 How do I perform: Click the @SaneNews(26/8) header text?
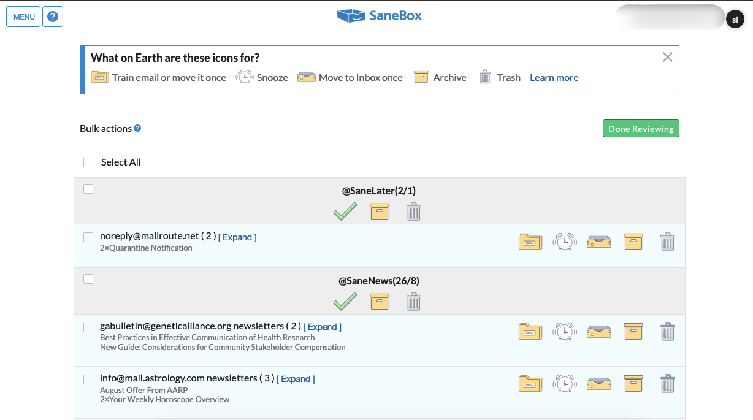pos(380,281)
